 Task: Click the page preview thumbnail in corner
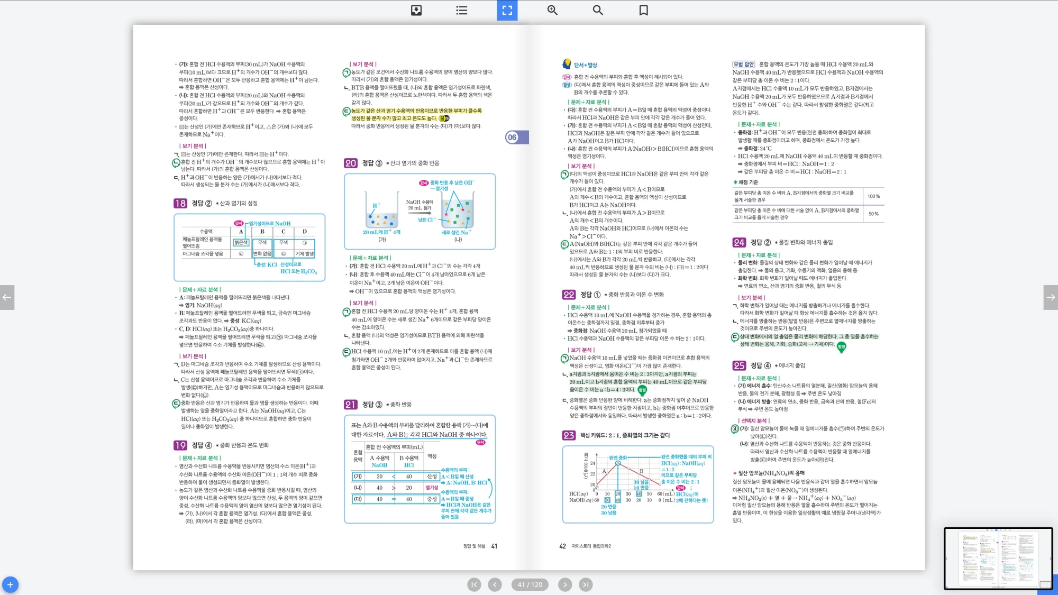coord(998,558)
